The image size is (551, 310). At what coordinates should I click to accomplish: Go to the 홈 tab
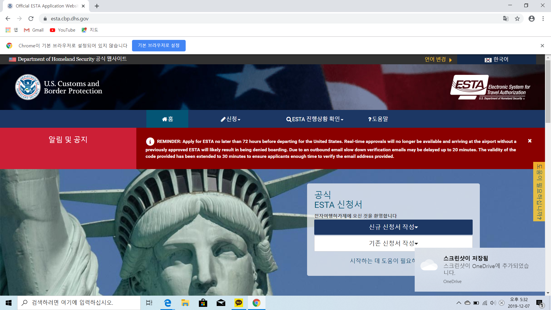coord(167,119)
